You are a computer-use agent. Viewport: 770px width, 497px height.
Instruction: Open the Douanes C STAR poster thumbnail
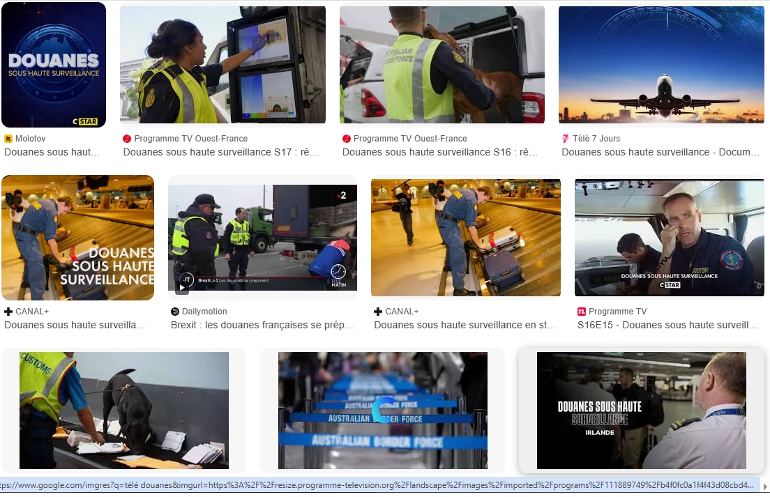pos(54,65)
